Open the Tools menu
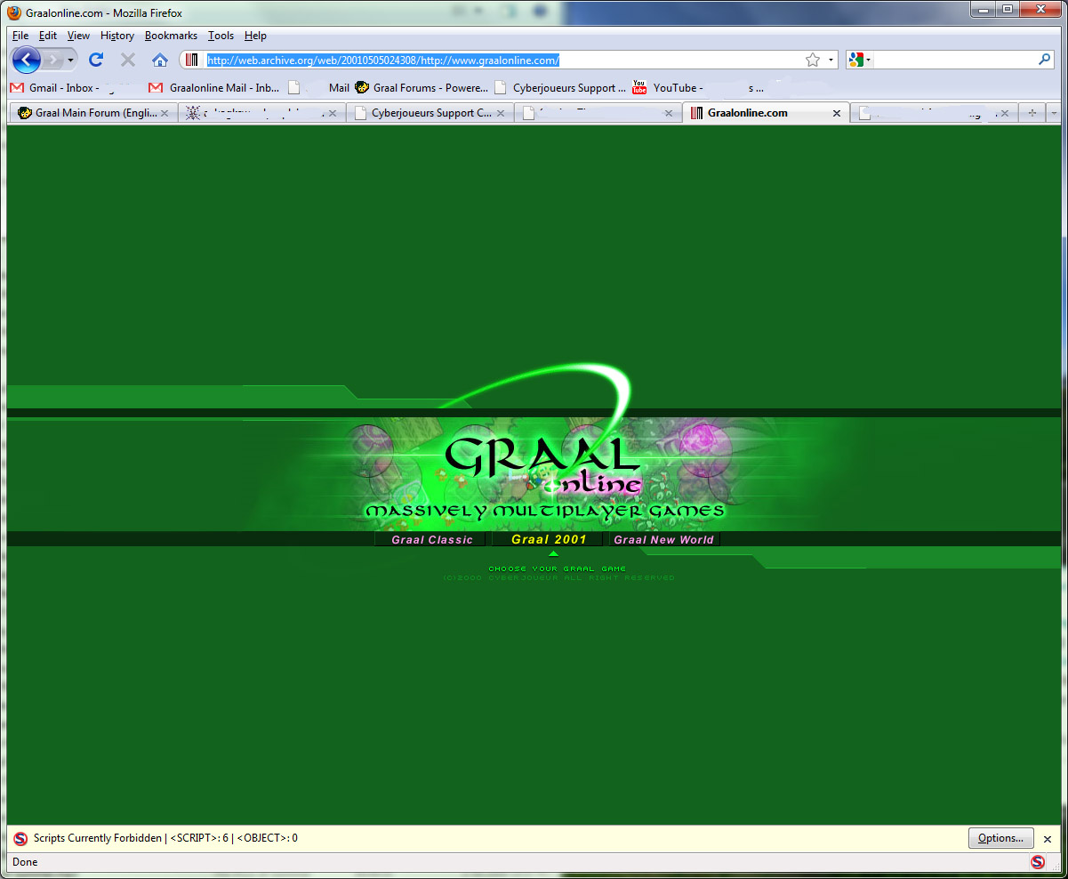This screenshot has height=879, width=1068. tap(221, 36)
